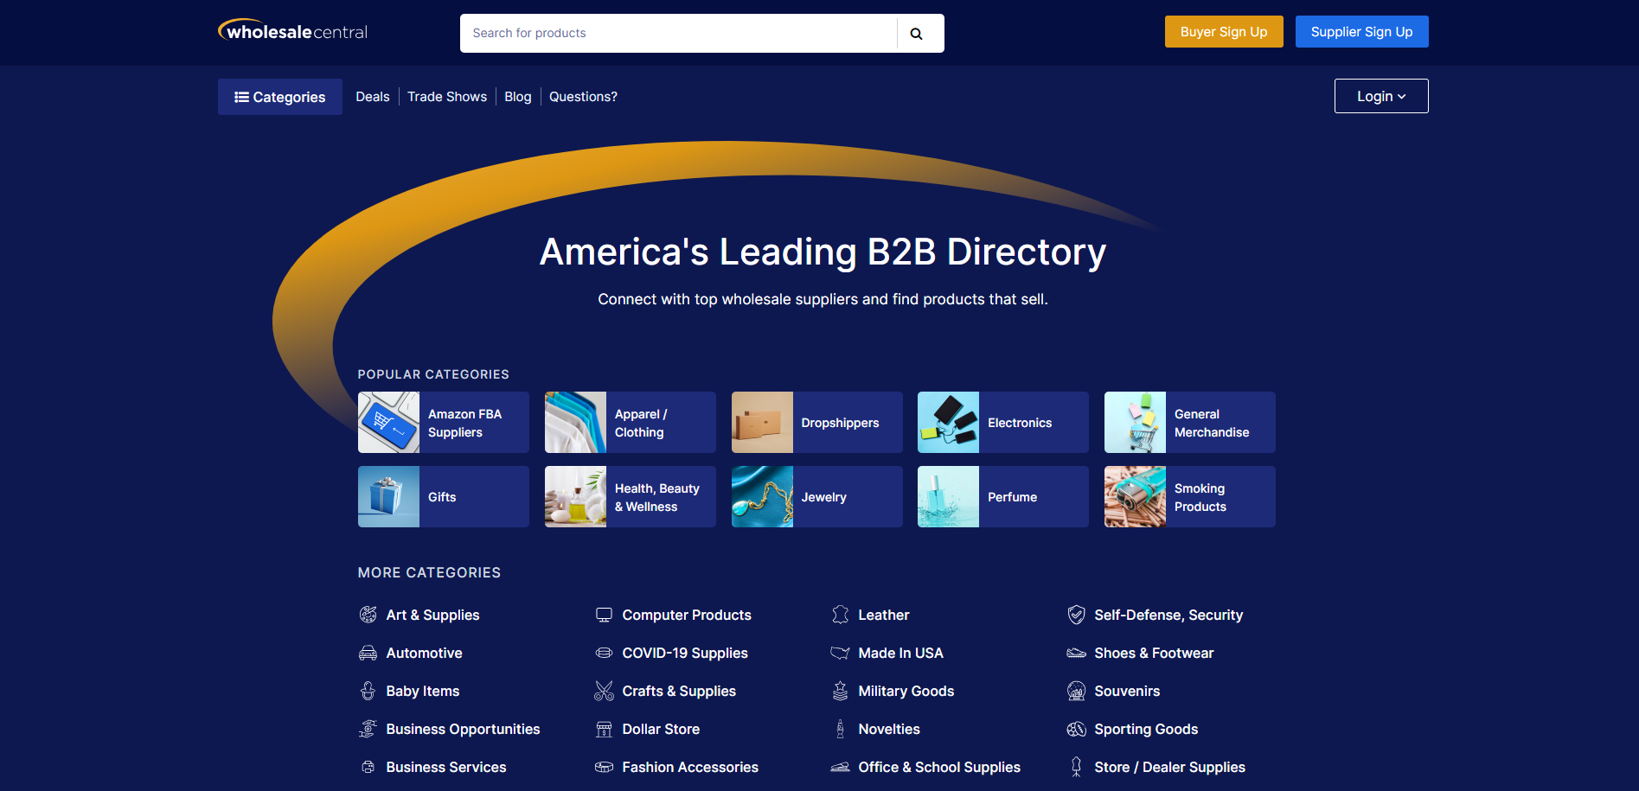
Task: Click the Sporting Goods ball icon
Action: click(x=1077, y=729)
